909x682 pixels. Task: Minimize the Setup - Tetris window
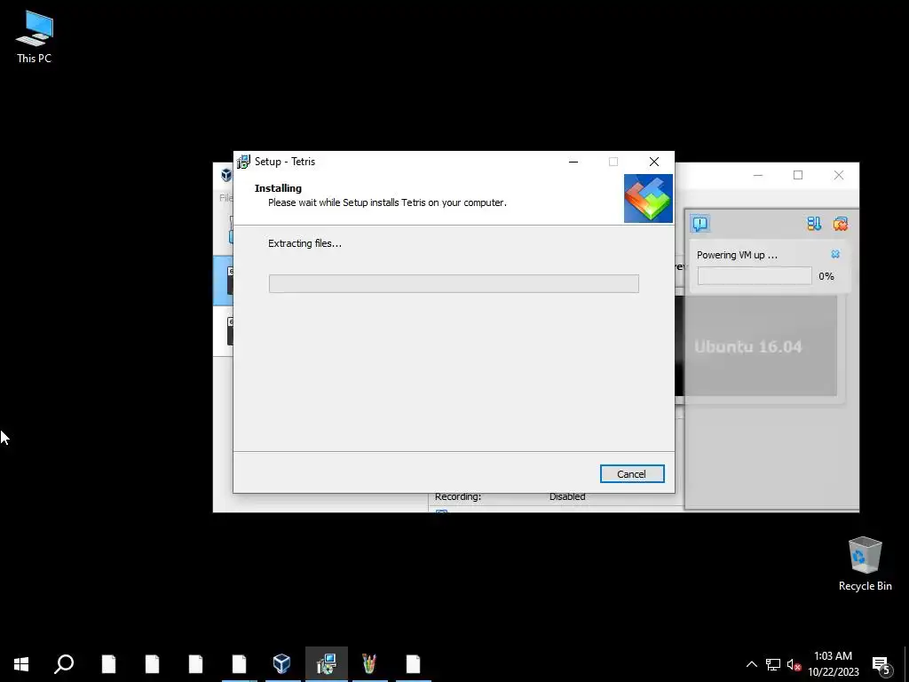point(573,162)
